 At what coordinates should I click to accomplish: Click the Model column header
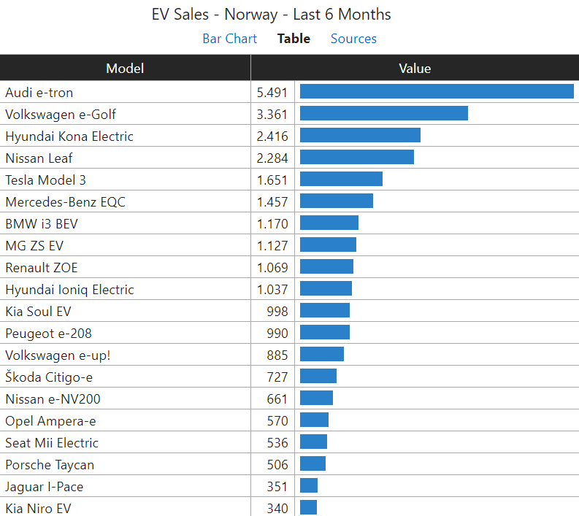click(125, 69)
